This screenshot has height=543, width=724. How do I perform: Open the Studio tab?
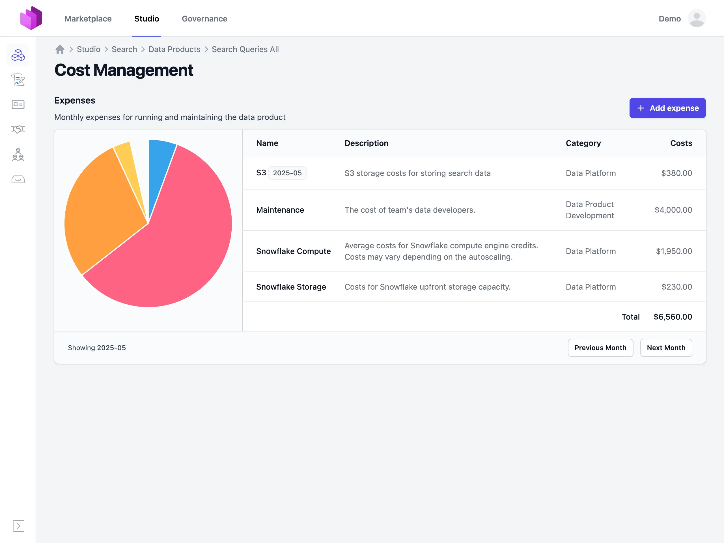(x=146, y=19)
